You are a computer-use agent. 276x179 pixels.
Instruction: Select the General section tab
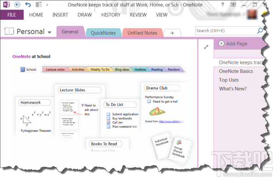(70, 32)
